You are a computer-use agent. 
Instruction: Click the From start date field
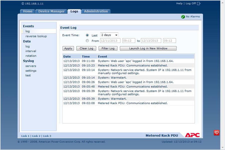110,41
